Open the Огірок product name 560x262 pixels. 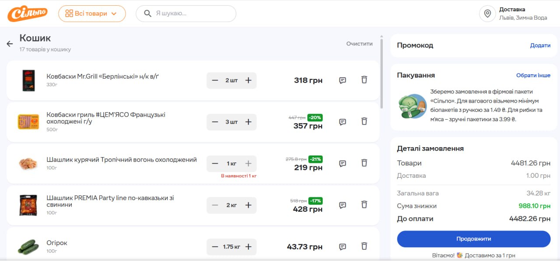click(x=57, y=243)
